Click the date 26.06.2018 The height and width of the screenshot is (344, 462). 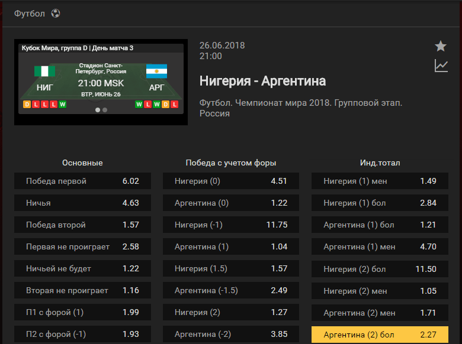tap(222, 46)
